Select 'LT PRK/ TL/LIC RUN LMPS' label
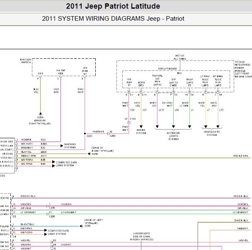This screenshot has width=252, height=250. coord(205,81)
